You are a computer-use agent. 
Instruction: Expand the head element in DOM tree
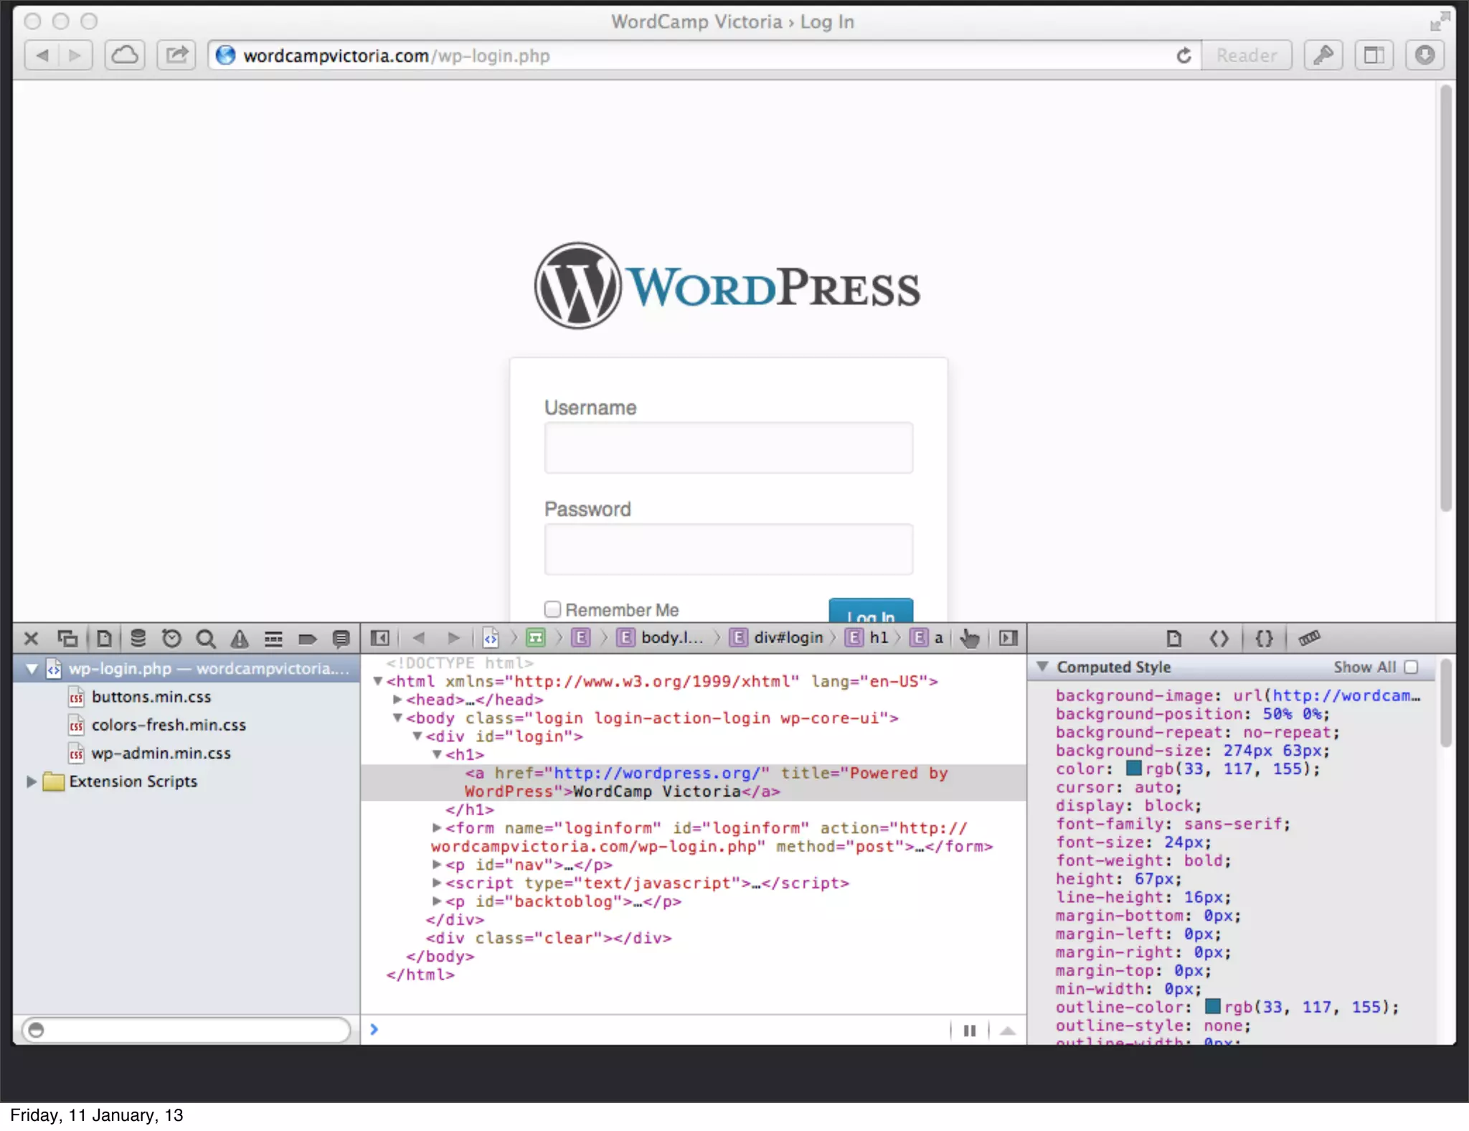pyautogui.click(x=397, y=700)
